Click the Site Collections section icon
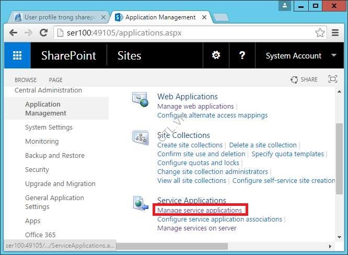 coord(140,137)
